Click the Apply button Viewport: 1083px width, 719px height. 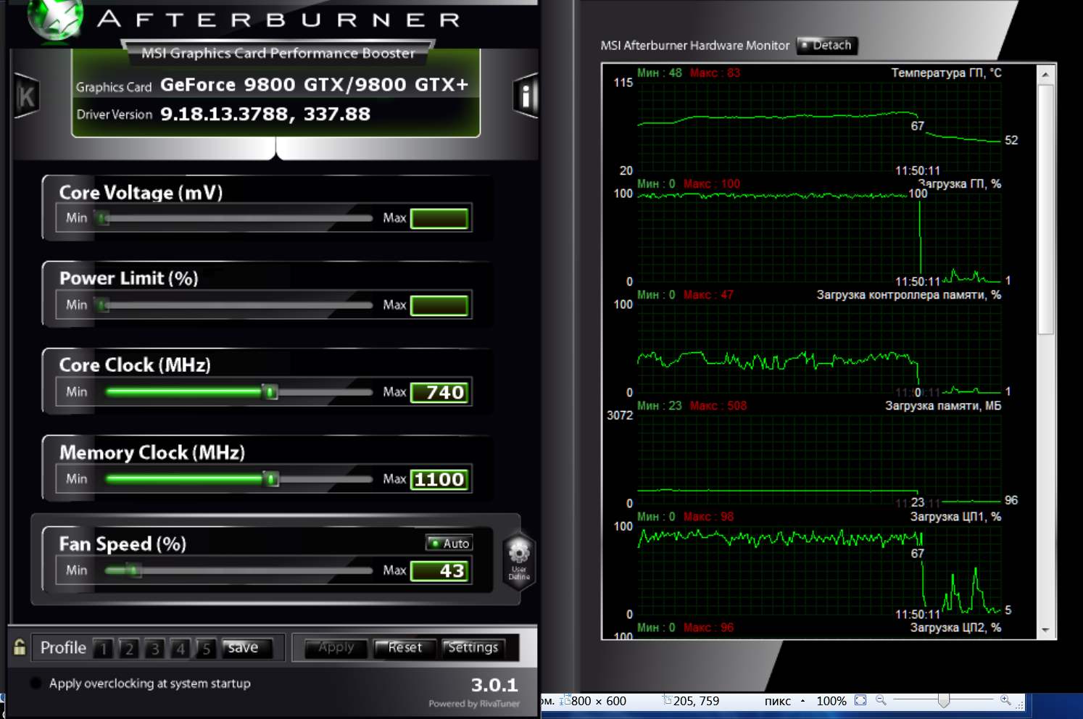coord(336,647)
